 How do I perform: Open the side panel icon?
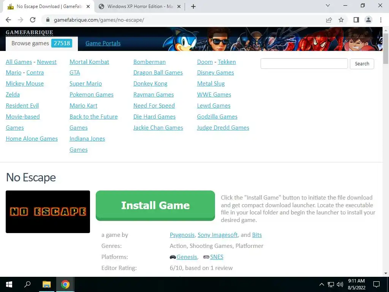pyautogui.click(x=356, y=20)
